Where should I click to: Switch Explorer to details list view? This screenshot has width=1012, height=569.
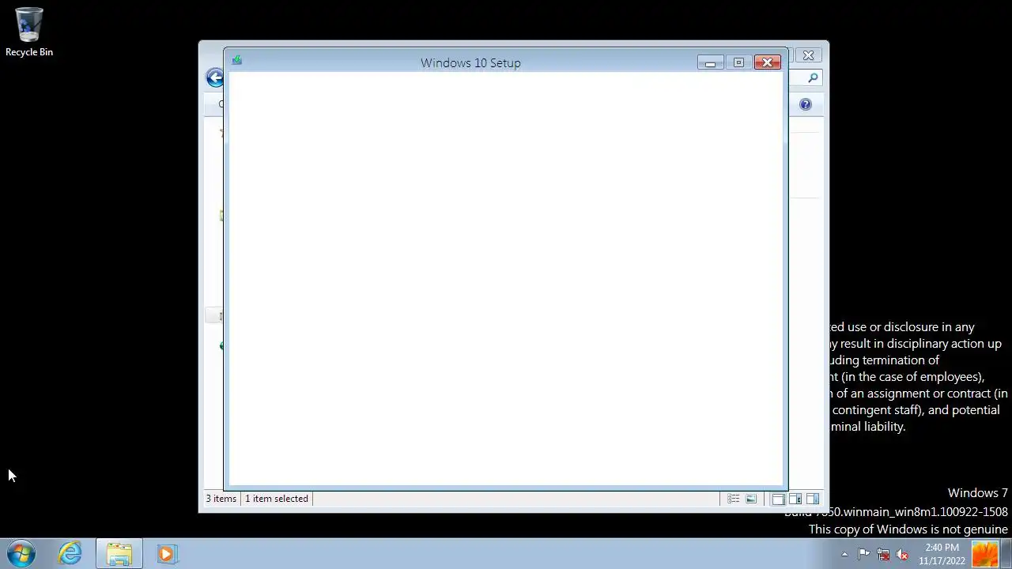tap(733, 499)
